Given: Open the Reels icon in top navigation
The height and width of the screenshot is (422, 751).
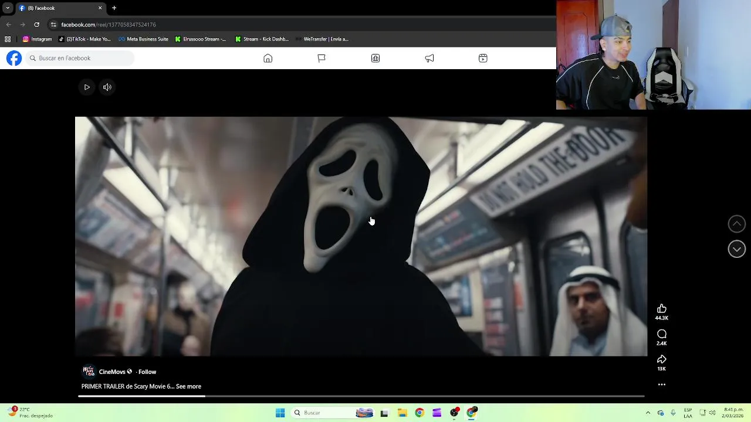Looking at the screenshot, I should (483, 58).
